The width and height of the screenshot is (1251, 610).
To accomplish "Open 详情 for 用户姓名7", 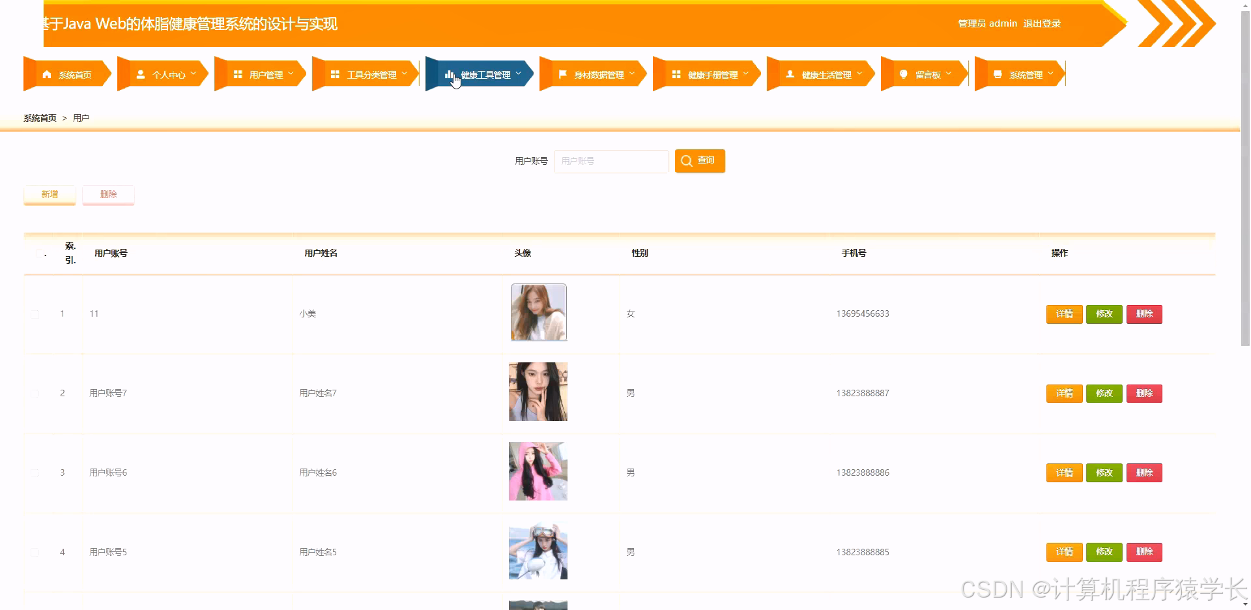I will 1064,394.
